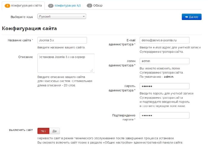Set site offline toggle to Да
The width and height of the screenshot is (208, 149).
[x=55, y=131]
